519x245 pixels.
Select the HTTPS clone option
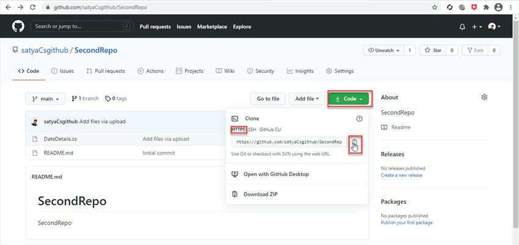click(238, 130)
